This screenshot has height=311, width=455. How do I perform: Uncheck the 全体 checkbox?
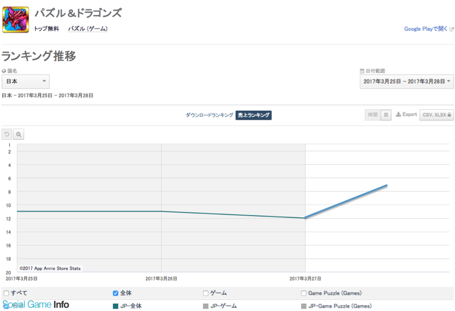116,293
